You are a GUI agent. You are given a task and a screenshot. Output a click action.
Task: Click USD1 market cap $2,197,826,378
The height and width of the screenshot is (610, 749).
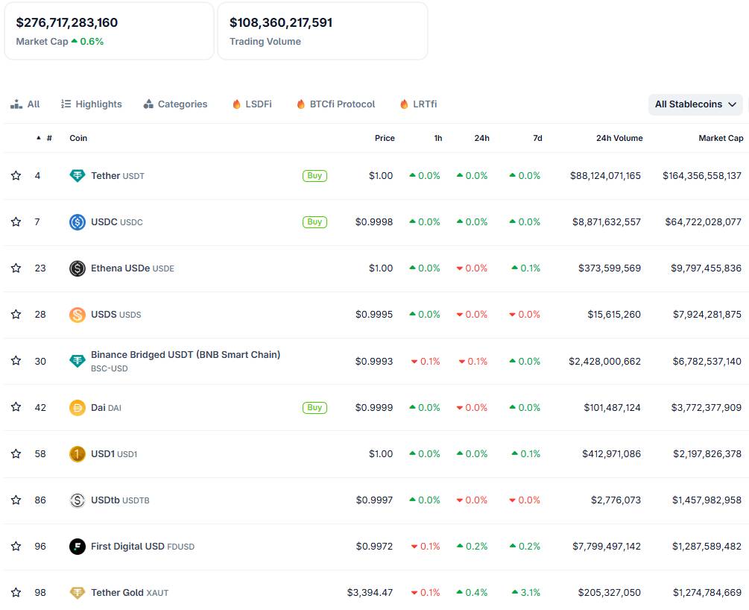click(x=707, y=453)
